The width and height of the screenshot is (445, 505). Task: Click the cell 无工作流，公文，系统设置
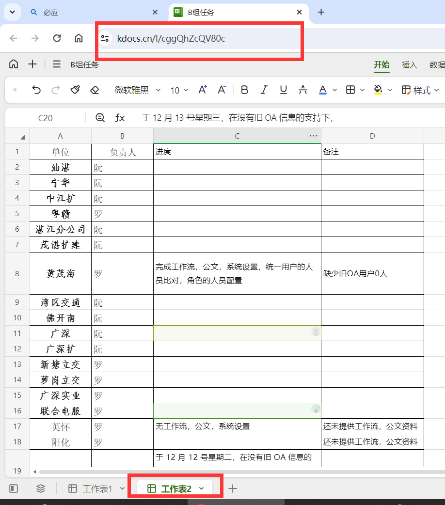[x=237, y=426]
